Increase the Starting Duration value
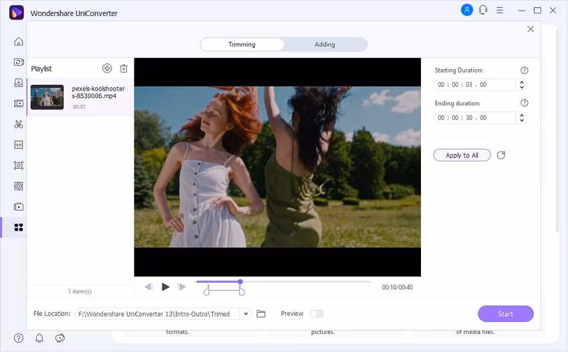568x352 pixels. tap(522, 82)
